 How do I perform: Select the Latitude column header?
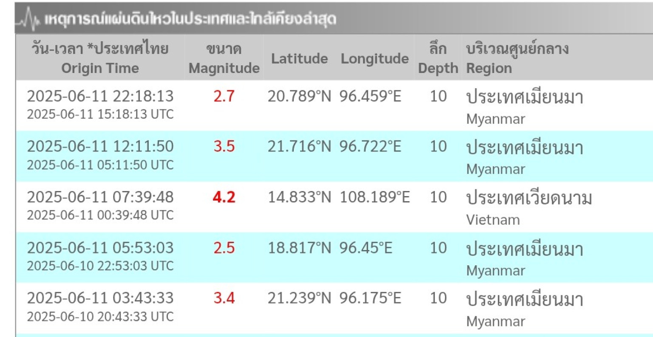[x=299, y=59]
